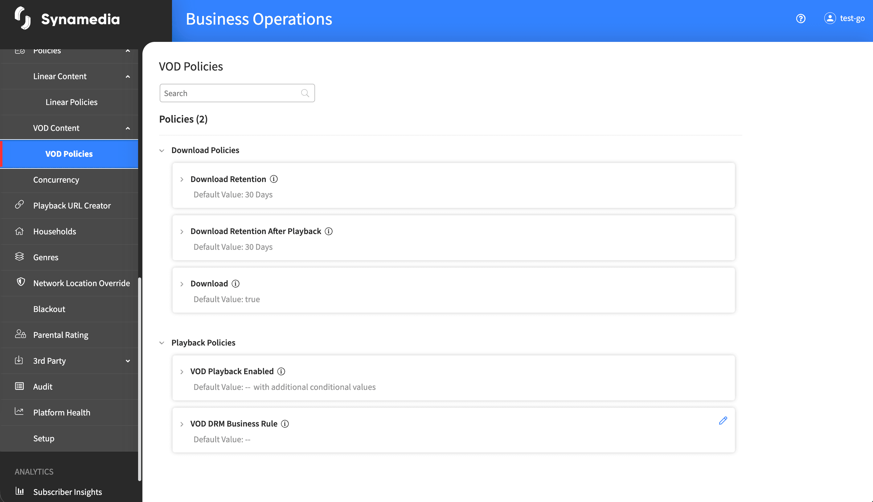Expand the 3rd Party menu chevron
This screenshot has height=502, width=873.
tap(128, 361)
